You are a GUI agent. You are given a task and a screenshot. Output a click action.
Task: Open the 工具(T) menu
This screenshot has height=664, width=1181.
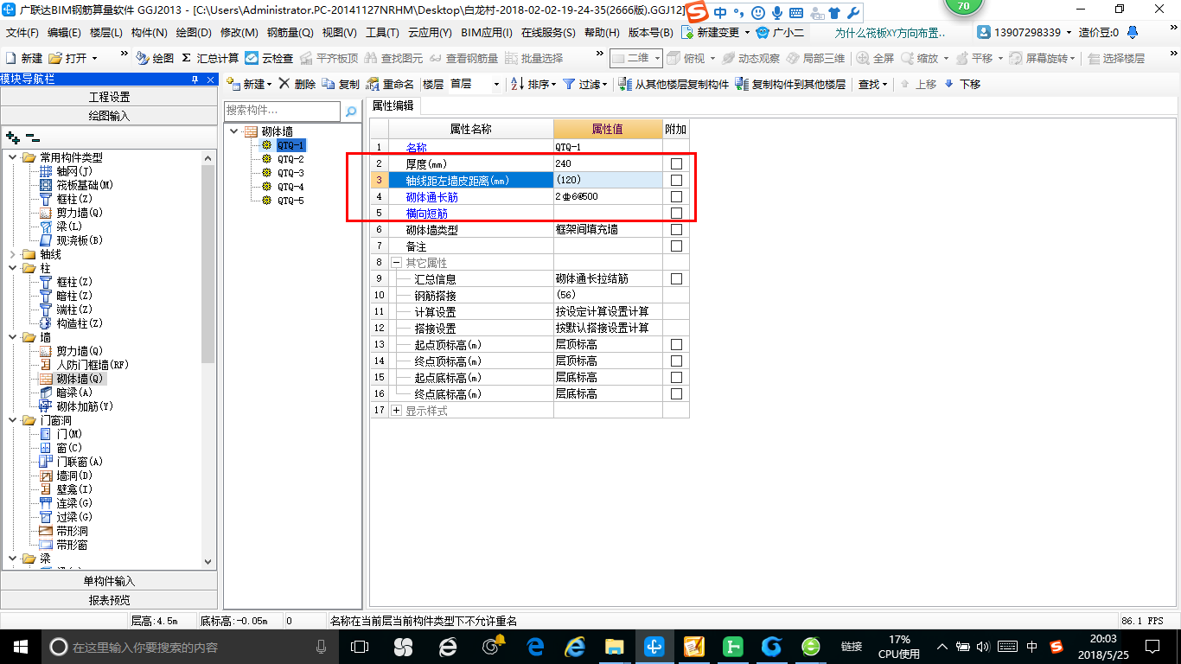pyautogui.click(x=382, y=33)
